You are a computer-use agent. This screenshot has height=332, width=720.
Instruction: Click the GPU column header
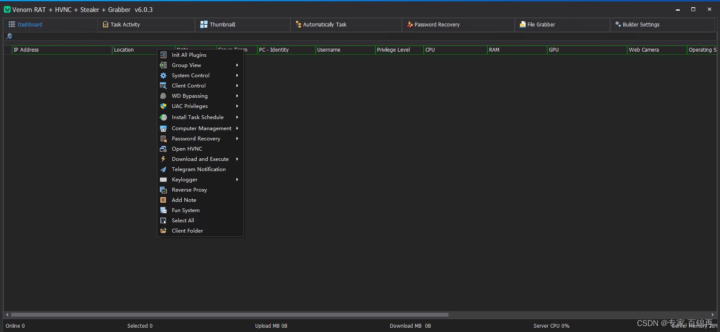click(x=587, y=50)
